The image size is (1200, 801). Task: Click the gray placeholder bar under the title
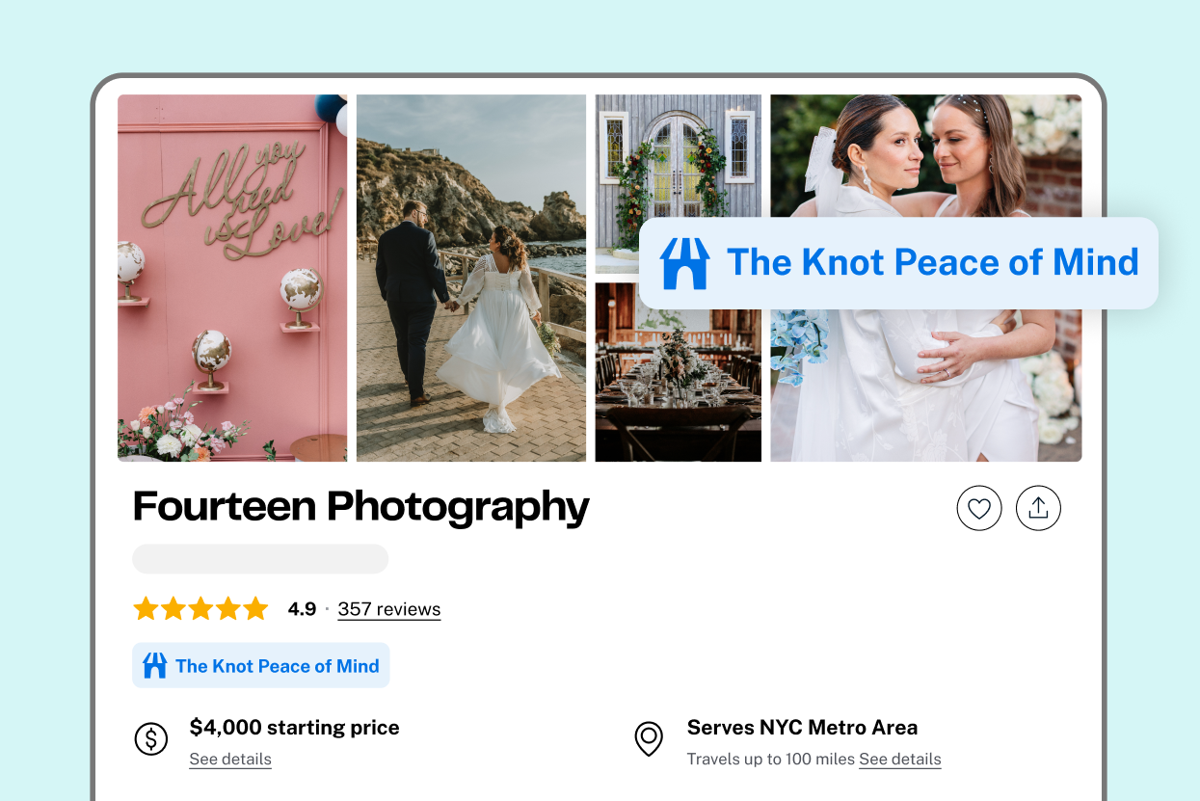pos(260,559)
